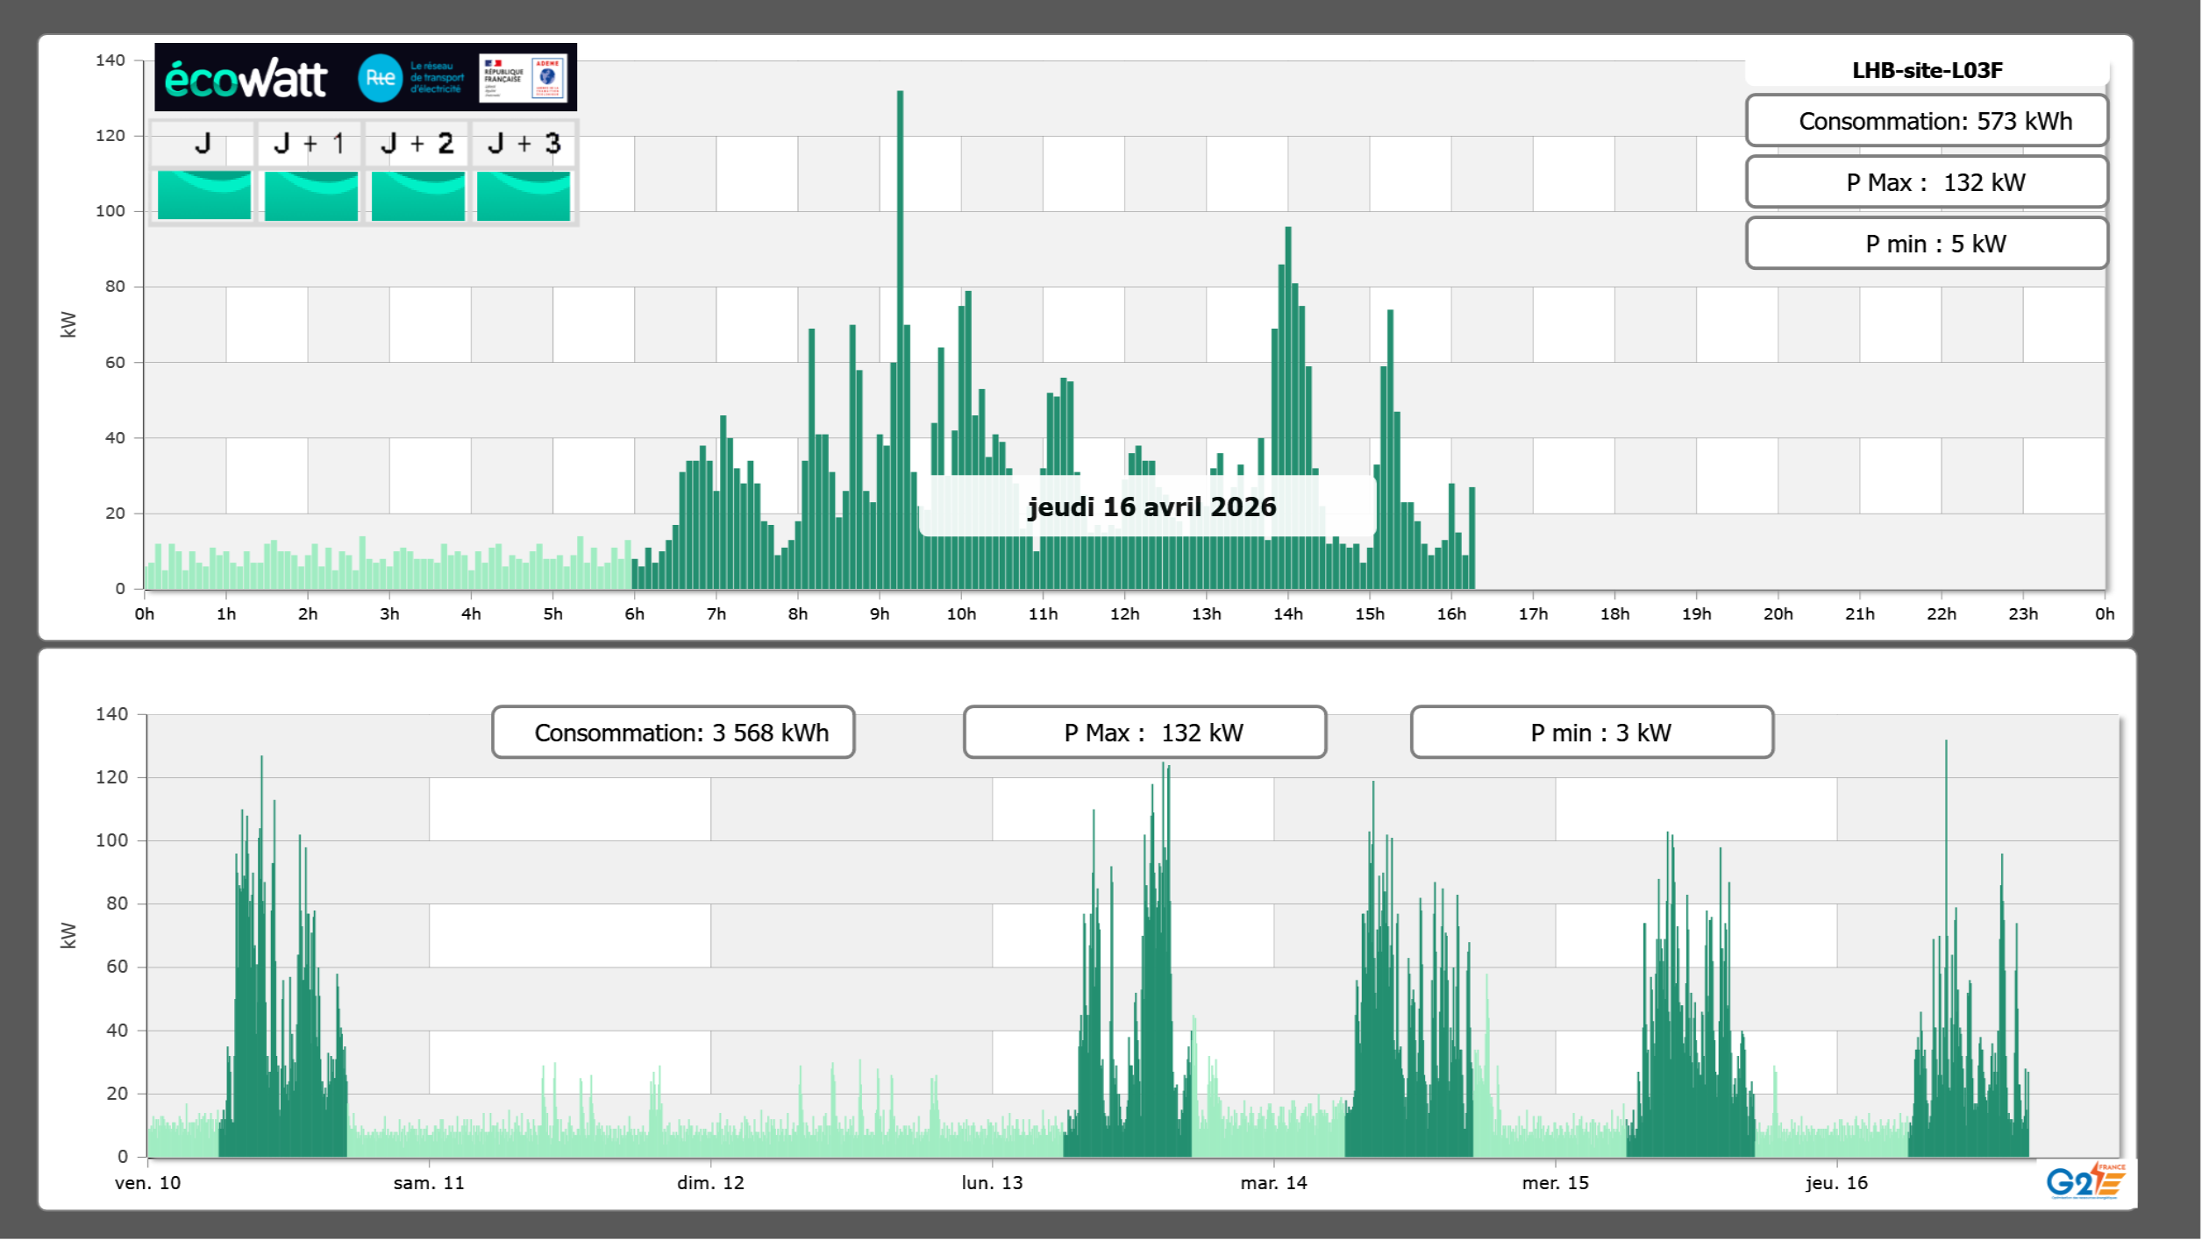Click the jeudi 16 avril 2026 date label
This screenshot has width=2202, height=1240.
[x=1151, y=507]
